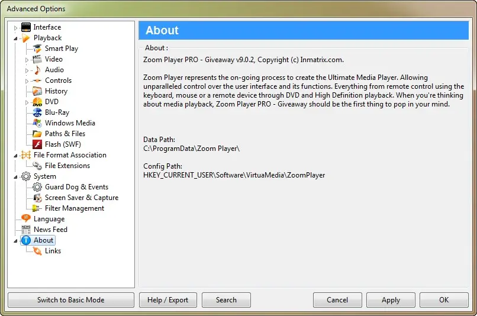Viewport: 477px width, 316px height.
Task: Expand the Interface tree node
Action: pos(15,28)
